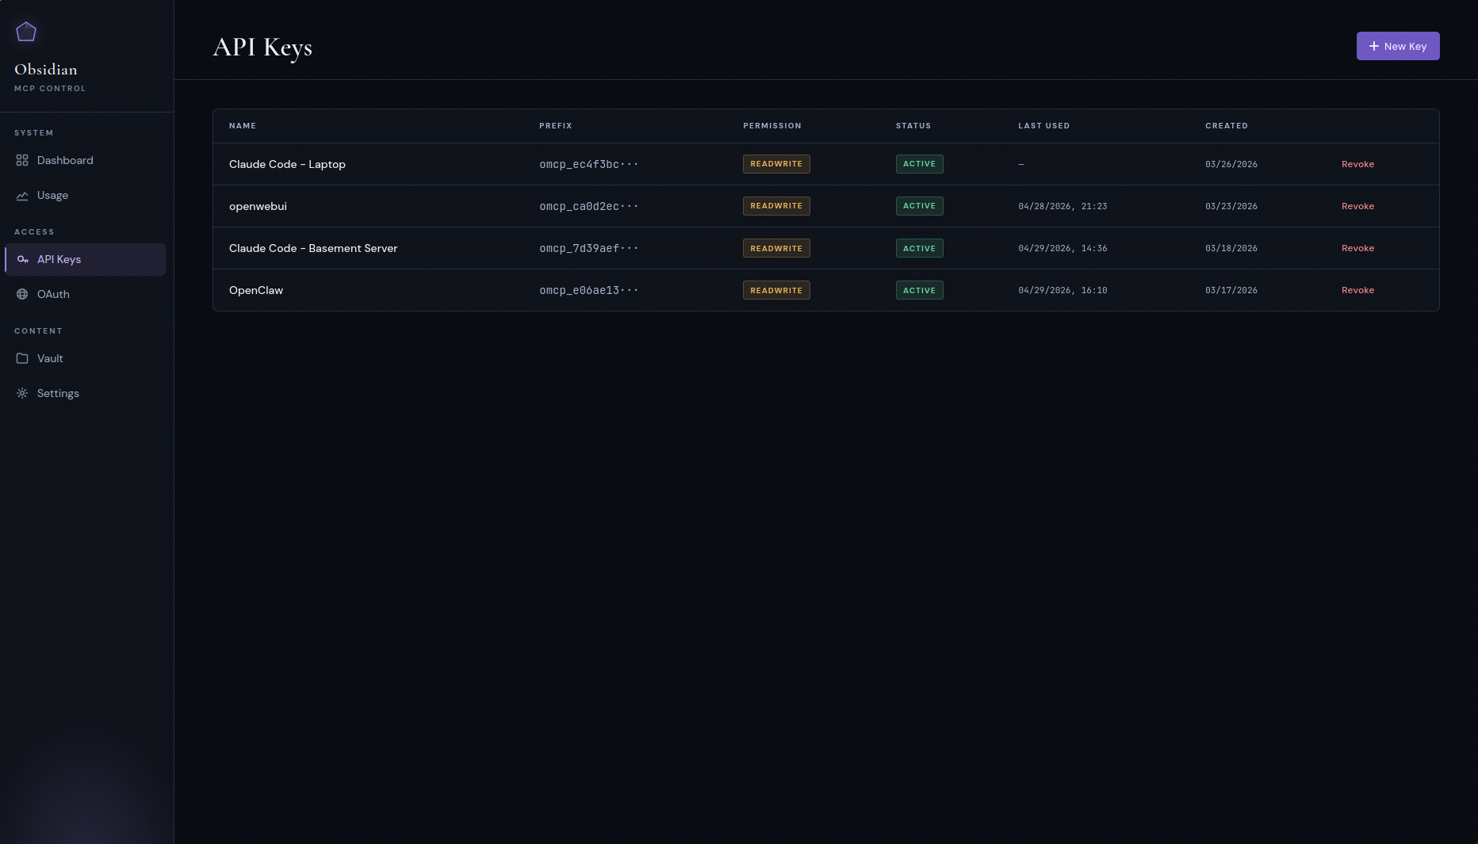Revoke the openwebui key
1478x844 pixels.
pos(1357,206)
